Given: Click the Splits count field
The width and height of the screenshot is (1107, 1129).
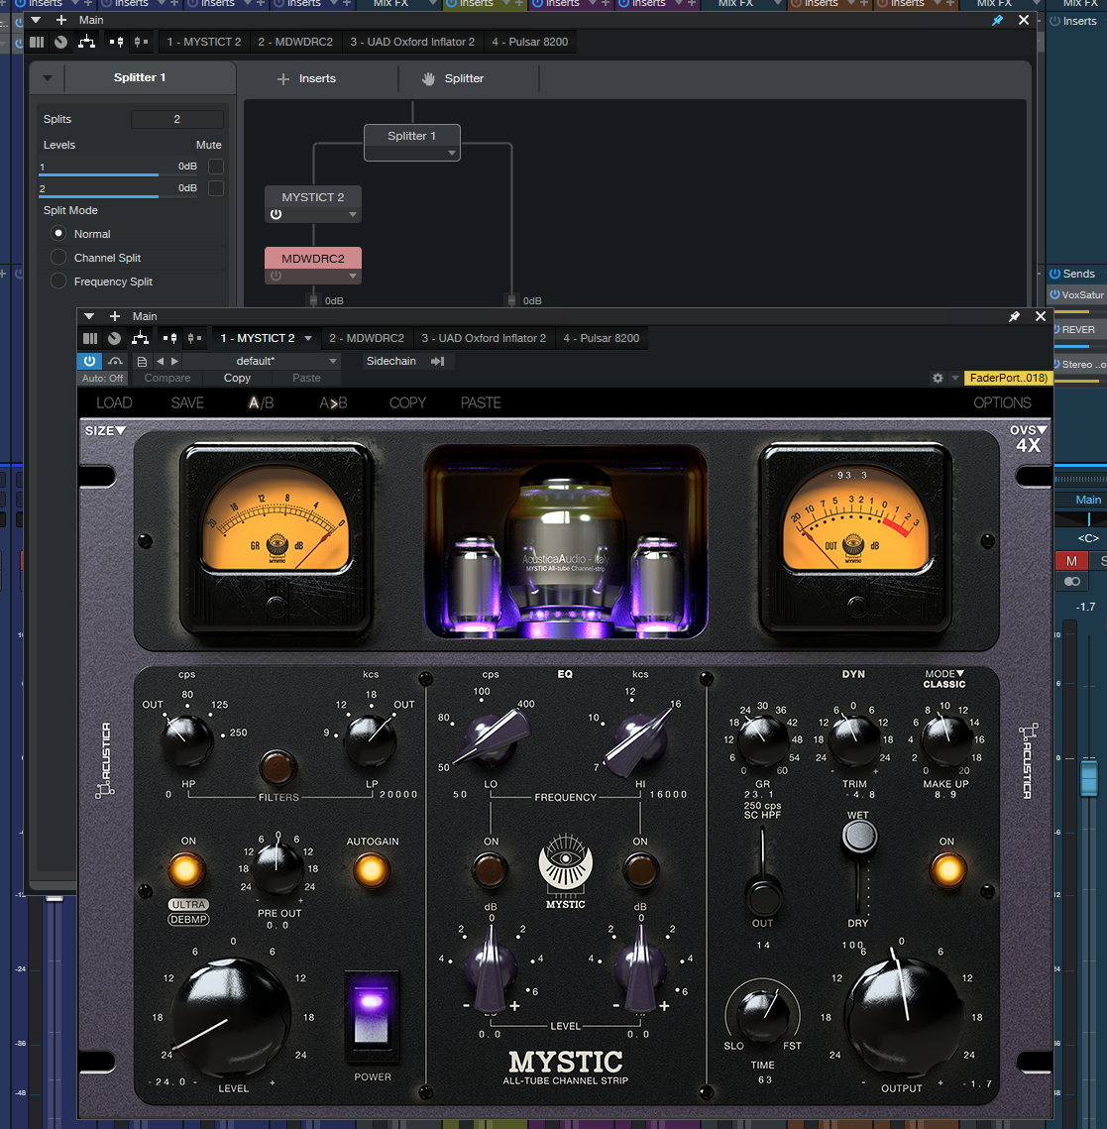Looking at the screenshot, I should (177, 120).
